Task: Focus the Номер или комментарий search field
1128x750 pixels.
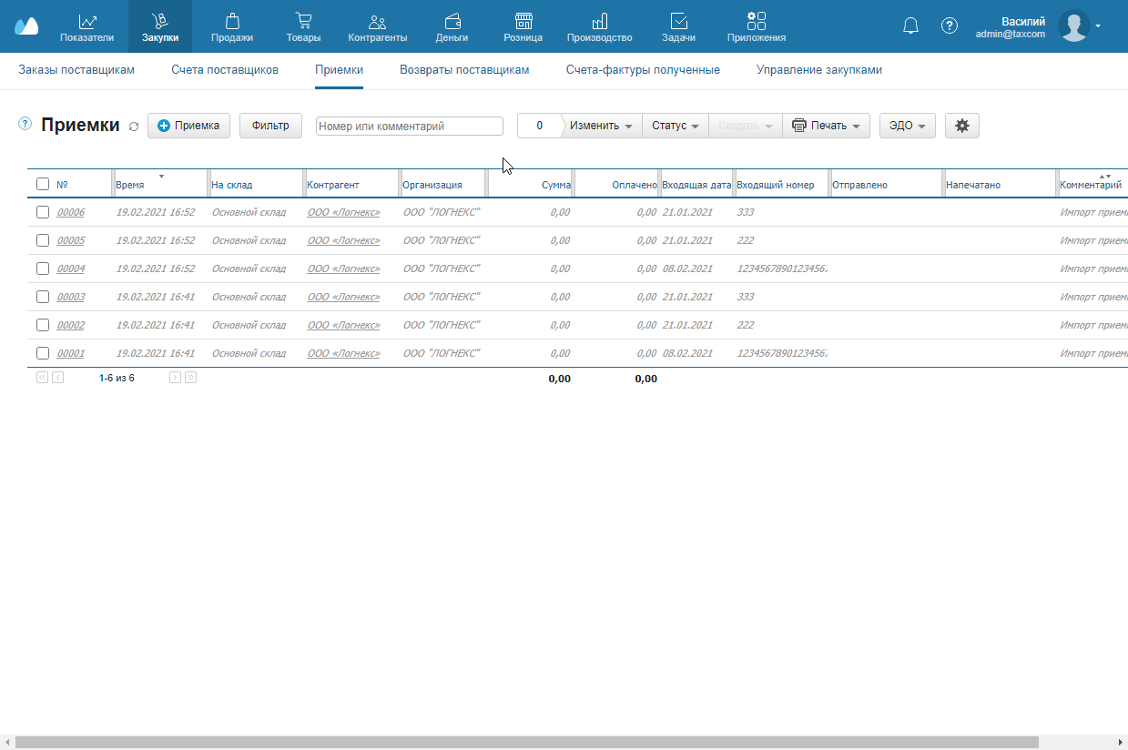Action: [410, 127]
